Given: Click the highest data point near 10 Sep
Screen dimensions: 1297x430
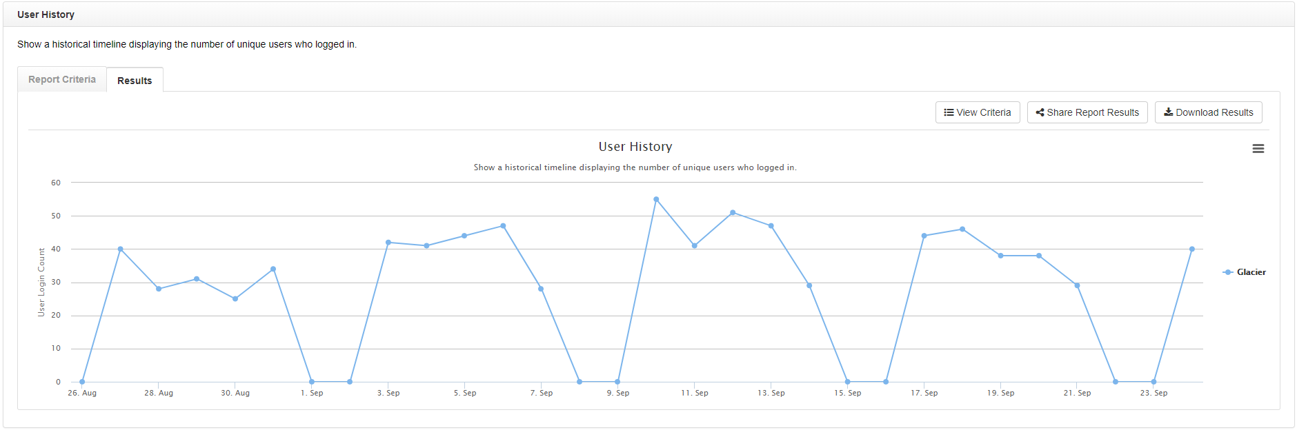Looking at the screenshot, I should [x=656, y=199].
